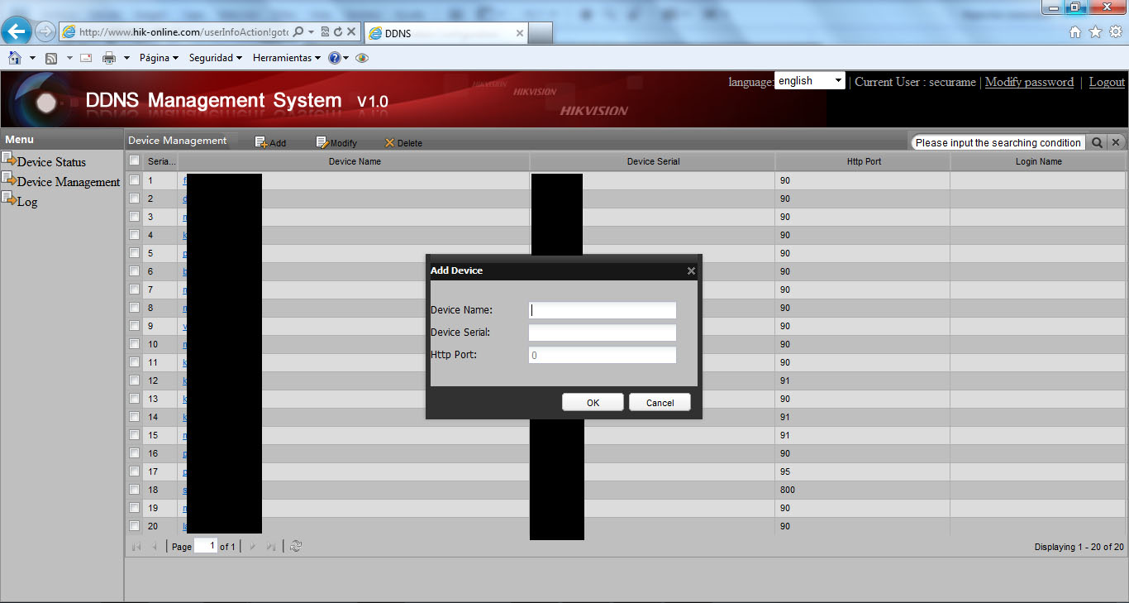Click the grid refresh icon in pager
The height and width of the screenshot is (603, 1129).
tap(296, 546)
